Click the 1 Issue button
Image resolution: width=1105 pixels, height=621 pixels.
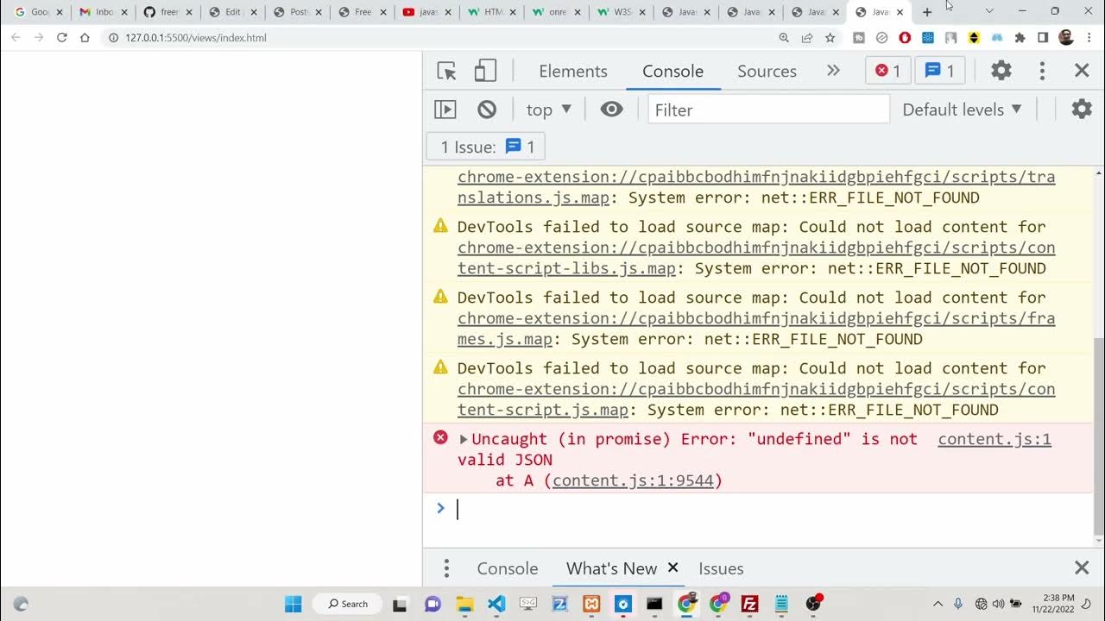tap(486, 147)
